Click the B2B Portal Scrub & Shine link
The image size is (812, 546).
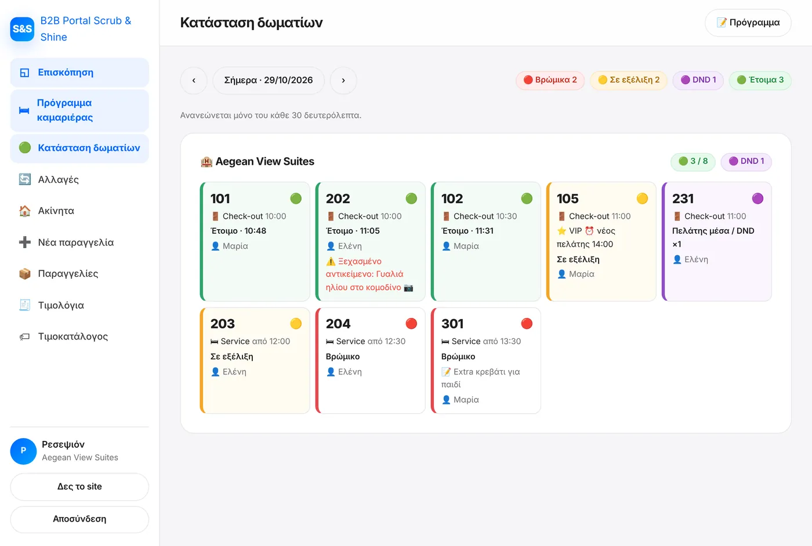click(x=86, y=29)
